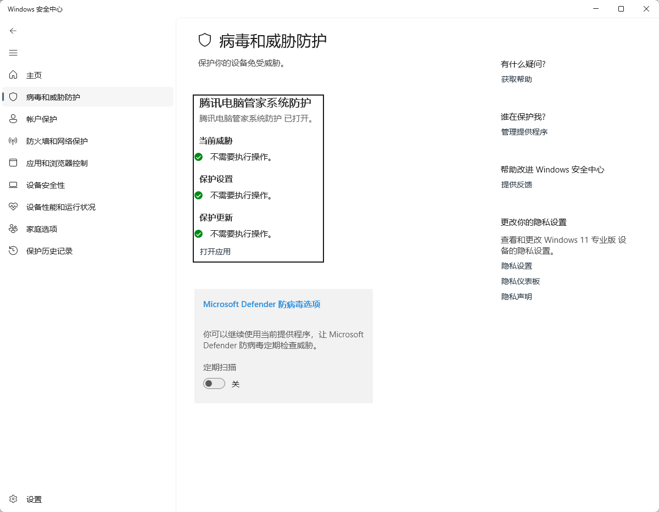Click the 有什么疑问? heading
659x512 pixels.
(x=523, y=64)
